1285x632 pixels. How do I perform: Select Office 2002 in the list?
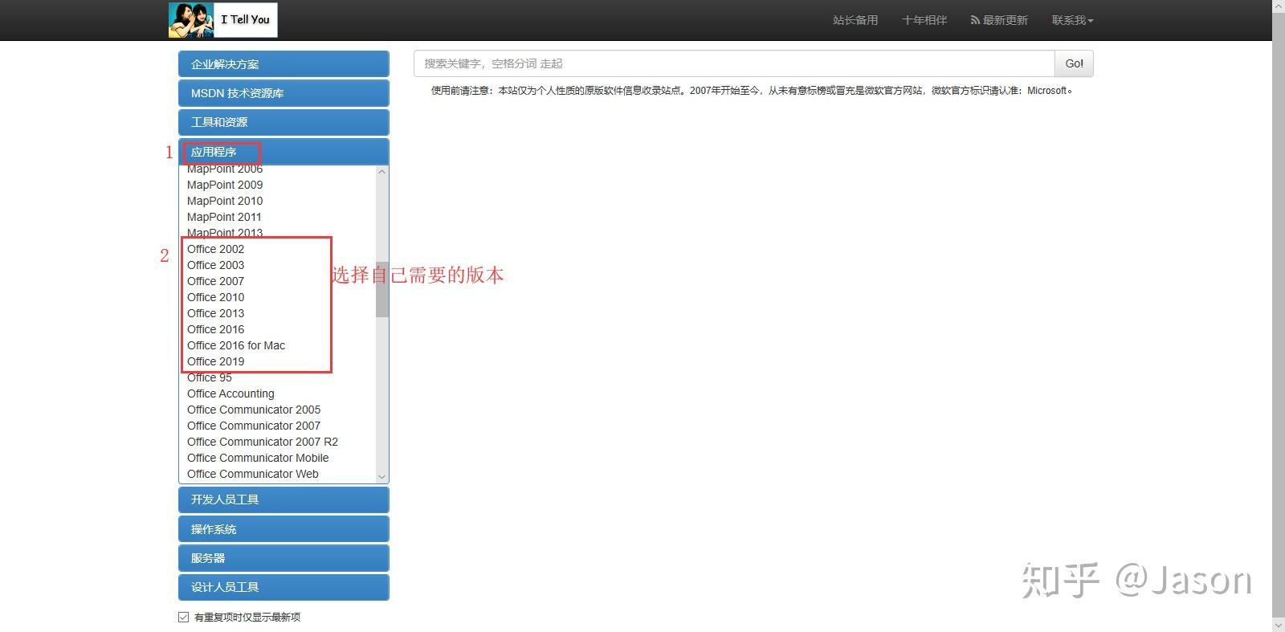coord(215,249)
